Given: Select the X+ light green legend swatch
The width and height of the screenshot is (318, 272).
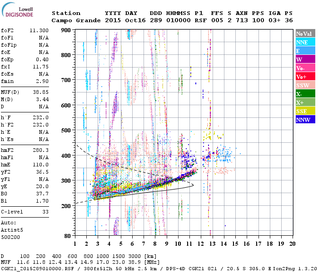Looking at the screenshot, I should (x=305, y=102).
